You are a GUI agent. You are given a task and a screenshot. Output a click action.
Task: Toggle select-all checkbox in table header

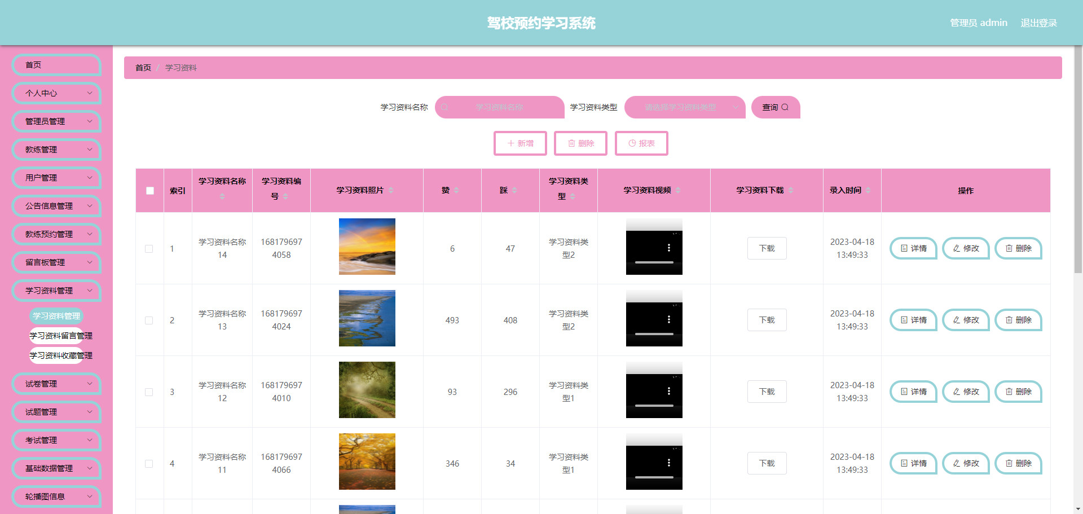tap(150, 191)
